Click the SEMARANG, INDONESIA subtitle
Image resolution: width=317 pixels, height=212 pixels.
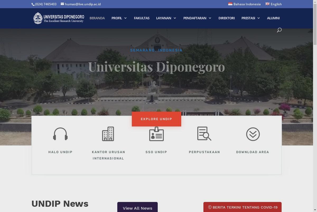click(x=156, y=50)
